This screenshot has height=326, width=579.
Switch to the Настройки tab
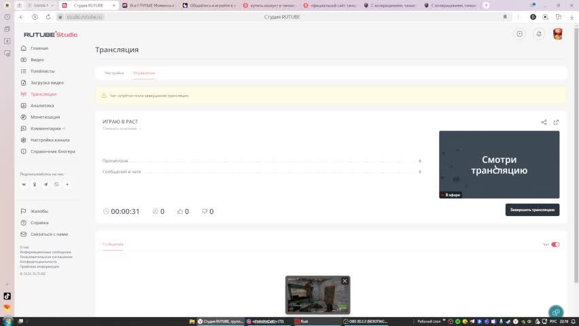tap(114, 73)
